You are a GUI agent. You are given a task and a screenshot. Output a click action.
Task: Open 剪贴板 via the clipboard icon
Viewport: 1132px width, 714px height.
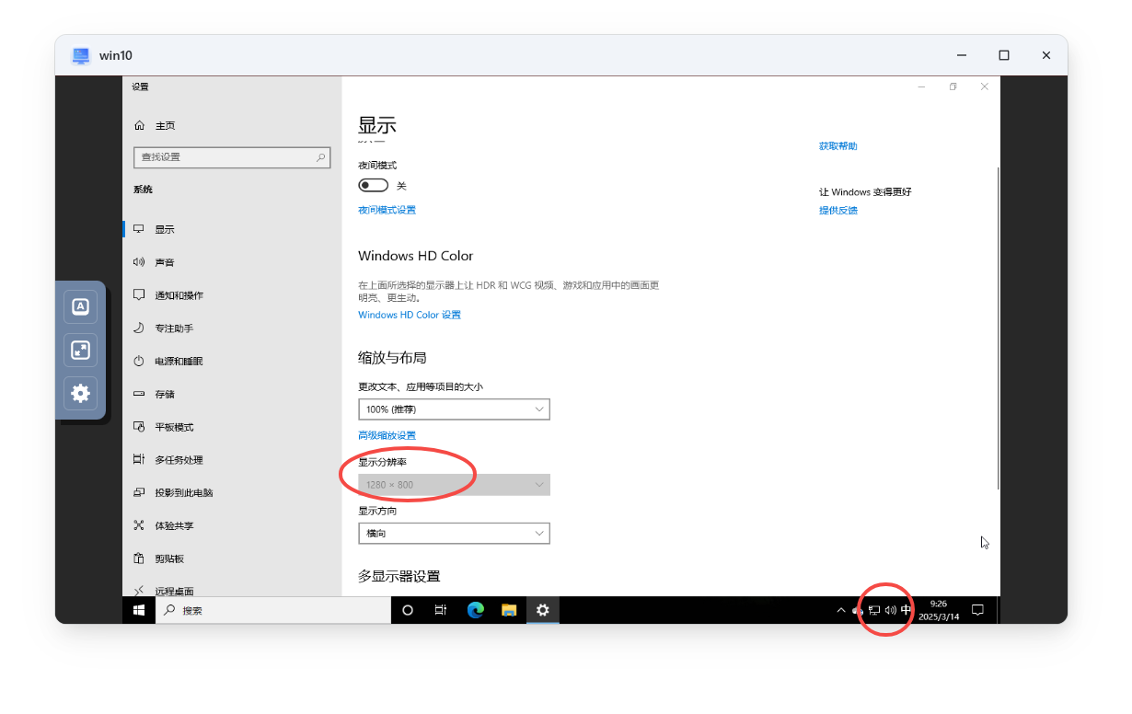pyautogui.click(x=139, y=559)
